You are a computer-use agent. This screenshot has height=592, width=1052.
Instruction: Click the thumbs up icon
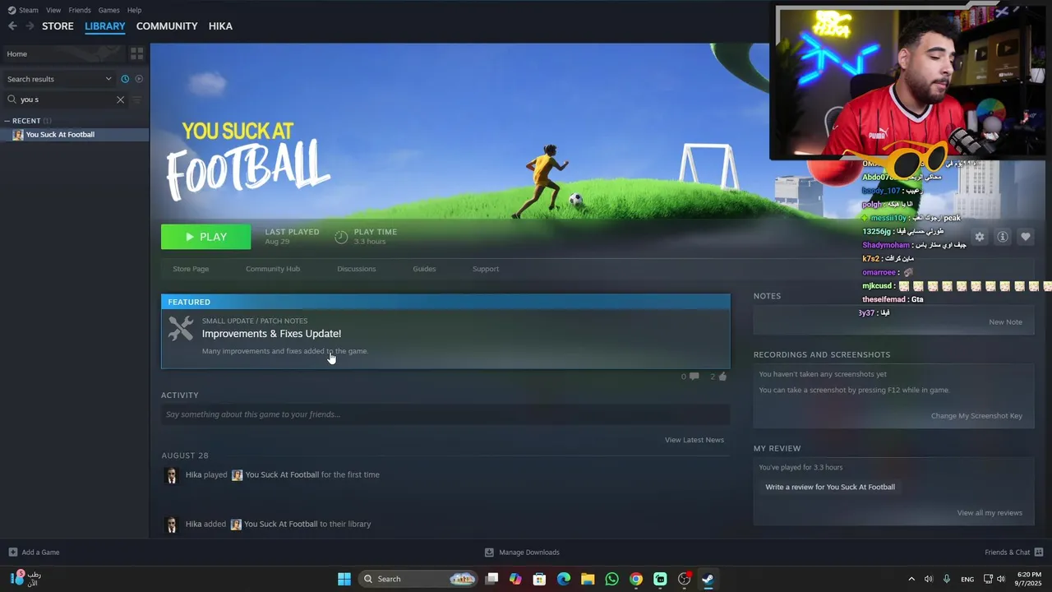click(x=722, y=377)
